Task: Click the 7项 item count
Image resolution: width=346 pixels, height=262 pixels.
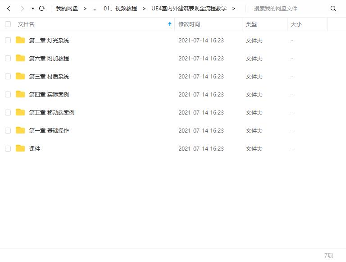Action: coord(328,255)
